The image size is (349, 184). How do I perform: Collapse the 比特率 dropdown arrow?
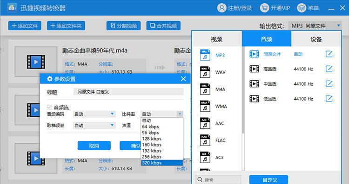tap(180, 114)
